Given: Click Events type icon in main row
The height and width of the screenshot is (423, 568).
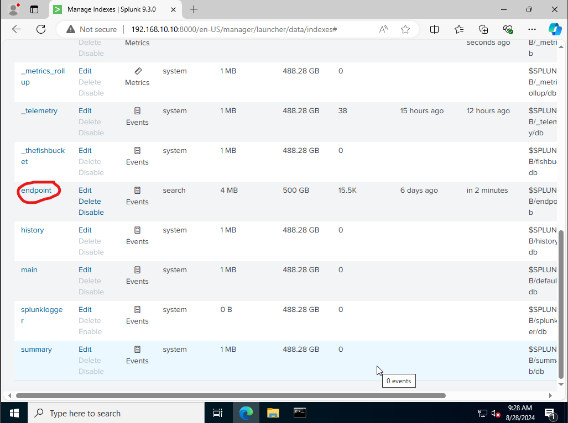Looking at the screenshot, I should tap(137, 269).
